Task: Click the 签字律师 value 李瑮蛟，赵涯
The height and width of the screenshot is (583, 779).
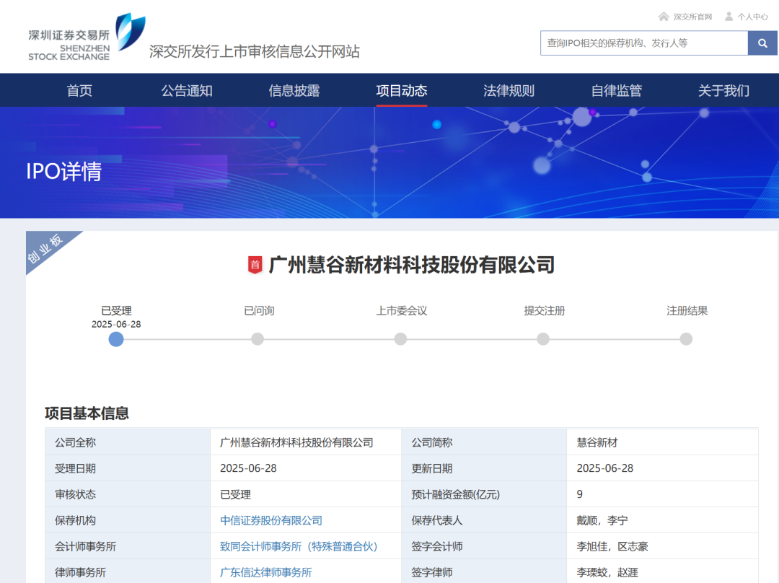Action: (x=607, y=572)
